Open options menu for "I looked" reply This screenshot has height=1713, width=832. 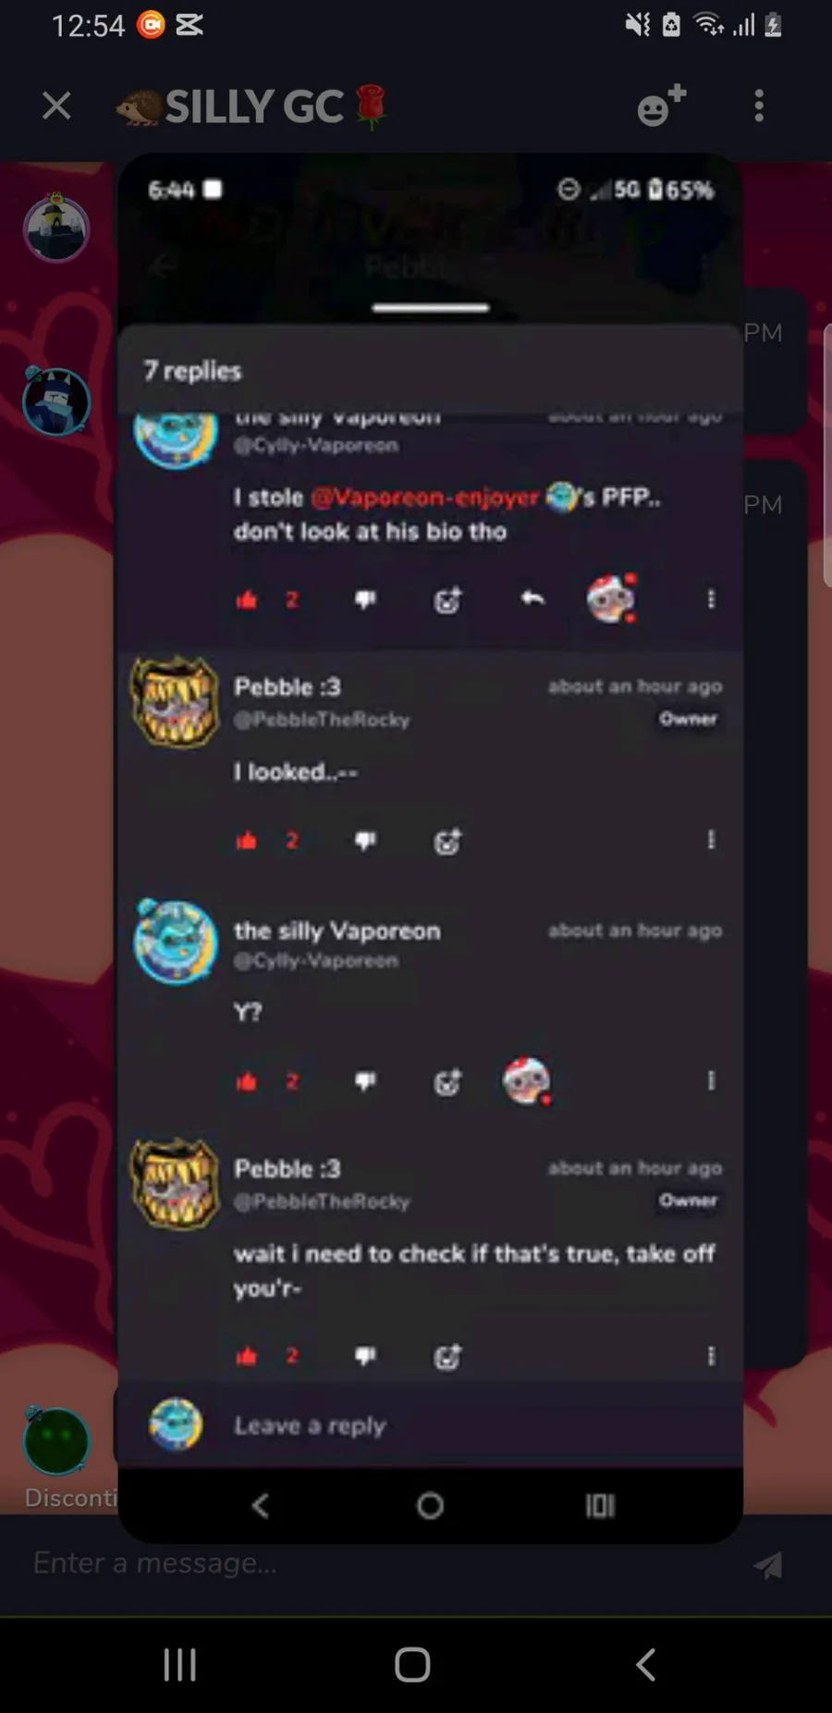click(x=711, y=839)
